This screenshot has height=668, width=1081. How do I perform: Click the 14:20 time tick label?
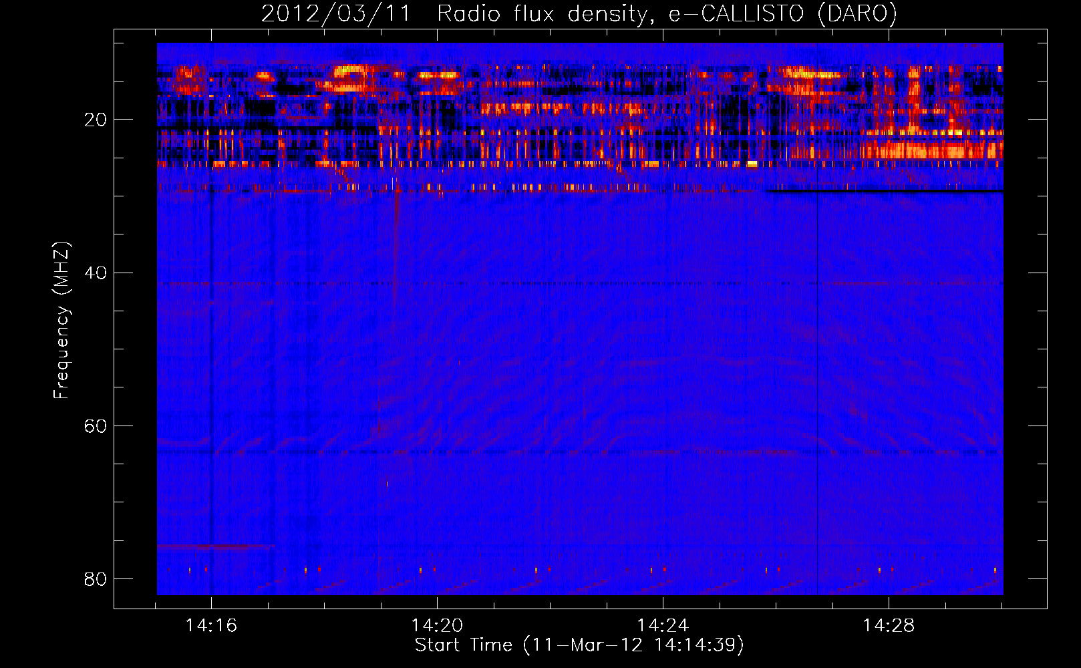(437, 625)
